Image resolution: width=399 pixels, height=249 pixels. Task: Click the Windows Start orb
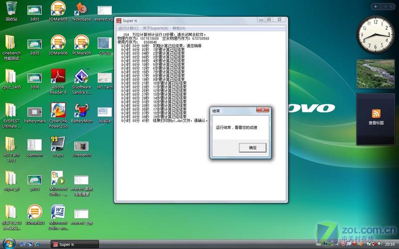pos(9,244)
